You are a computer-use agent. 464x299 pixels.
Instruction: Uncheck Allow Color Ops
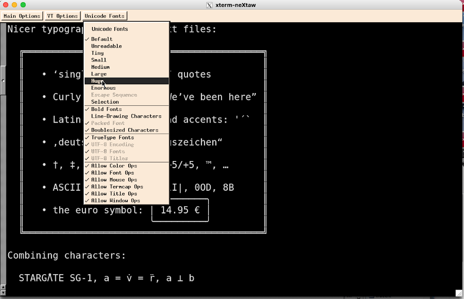coord(114,166)
